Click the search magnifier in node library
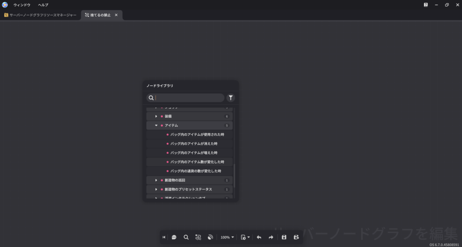The width and height of the screenshot is (462, 247). (x=151, y=98)
